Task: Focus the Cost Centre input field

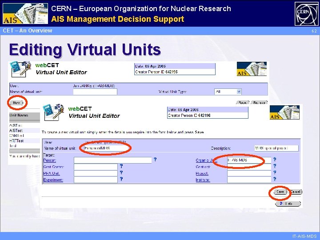Action: point(96,167)
